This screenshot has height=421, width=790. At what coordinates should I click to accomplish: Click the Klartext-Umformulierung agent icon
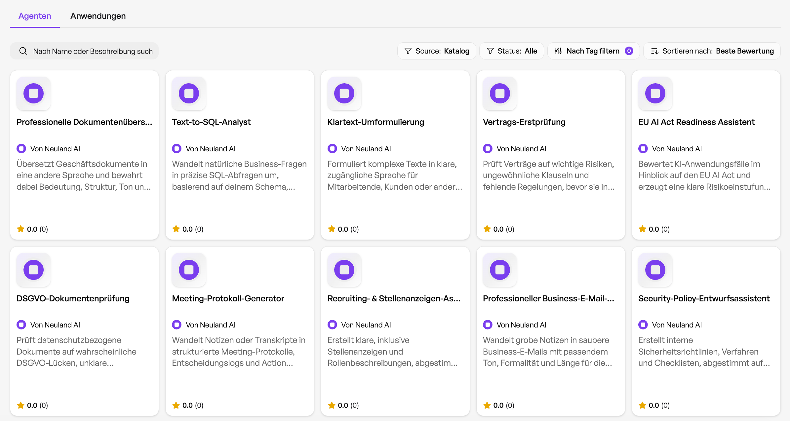pyautogui.click(x=344, y=94)
